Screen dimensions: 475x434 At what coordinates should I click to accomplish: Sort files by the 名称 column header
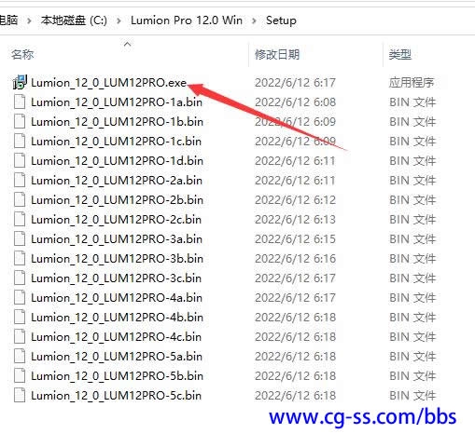(22, 55)
